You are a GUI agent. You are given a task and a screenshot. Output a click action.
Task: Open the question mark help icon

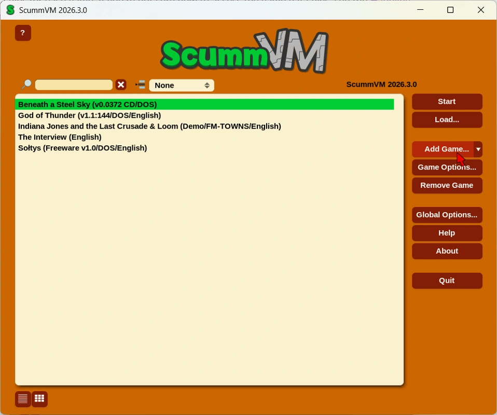[x=23, y=33]
